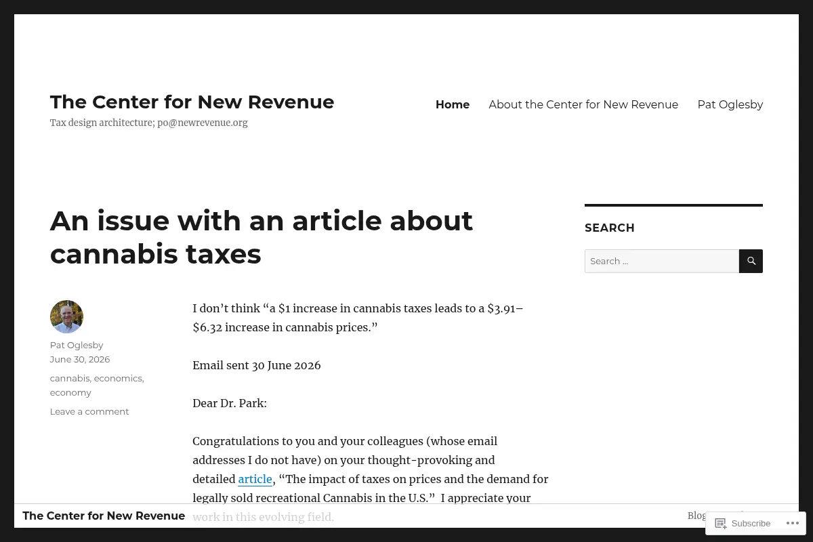Open the June 30, 2026 date link
Viewport: 813px width, 542px height.
[80, 359]
